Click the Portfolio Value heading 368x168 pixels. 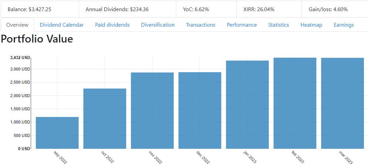tap(37, 39)
